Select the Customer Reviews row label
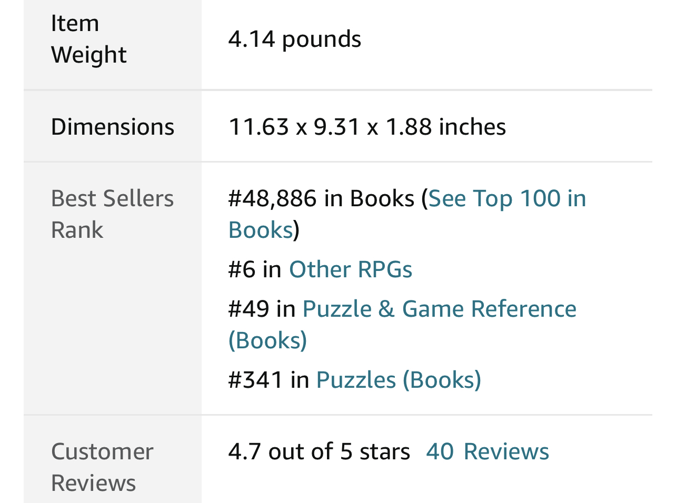 (102, 468)
